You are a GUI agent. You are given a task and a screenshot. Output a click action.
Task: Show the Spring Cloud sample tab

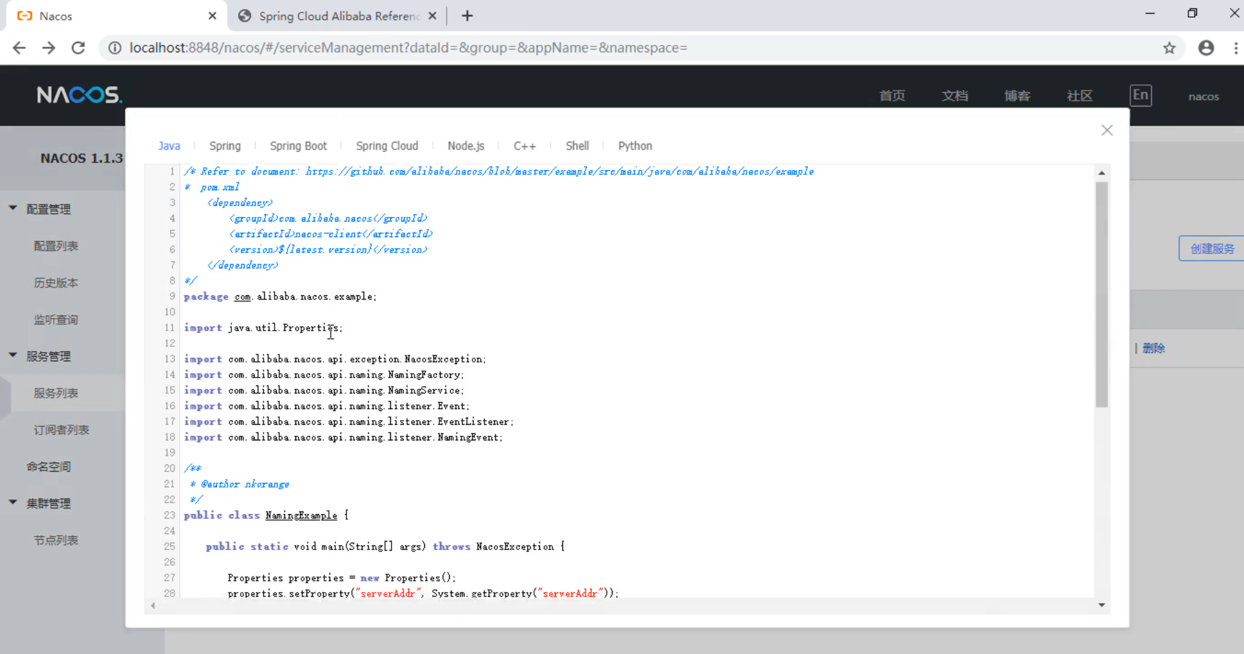387,146
